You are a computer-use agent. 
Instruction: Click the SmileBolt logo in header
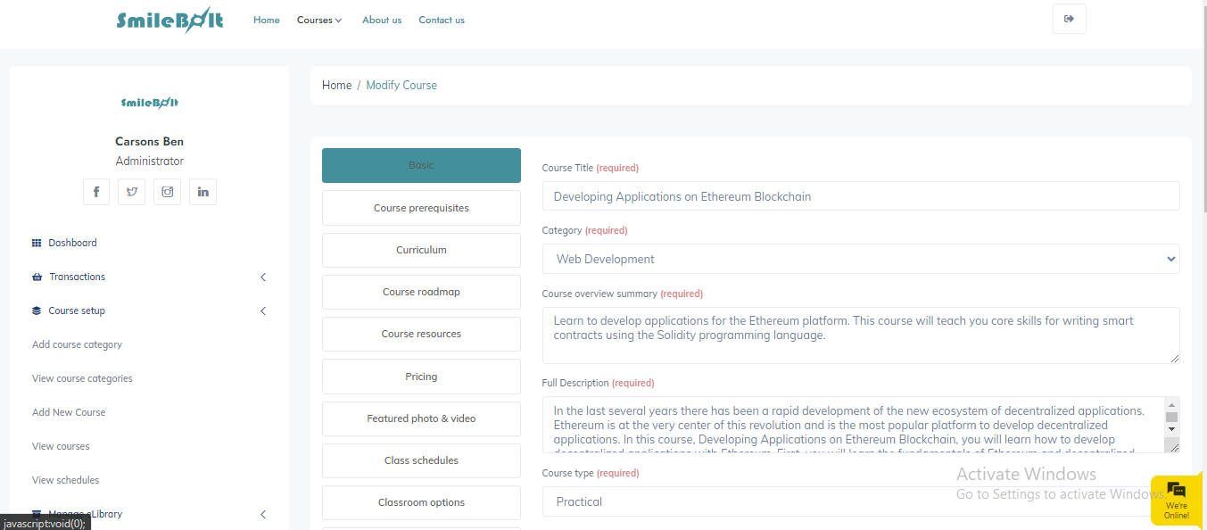[169, 20]
